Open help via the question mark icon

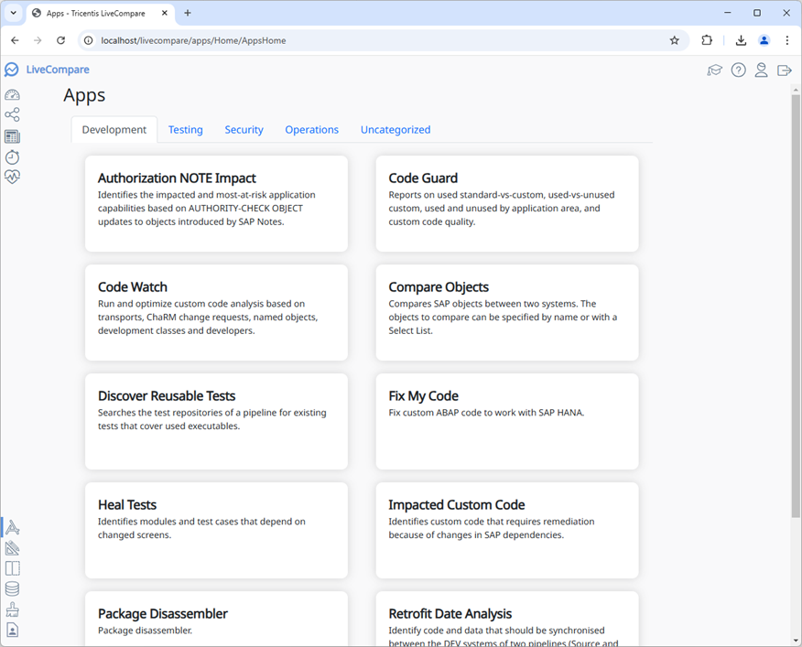738,70
